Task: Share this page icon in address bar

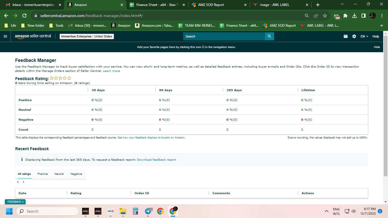Action: click(x=316, y=16)
